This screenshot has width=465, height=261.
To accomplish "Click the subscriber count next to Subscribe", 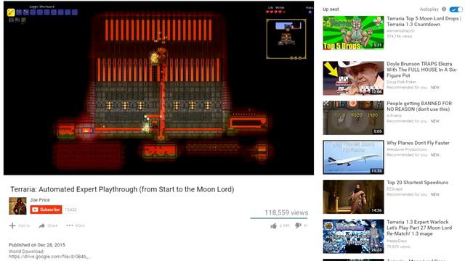I will point(70,210).
